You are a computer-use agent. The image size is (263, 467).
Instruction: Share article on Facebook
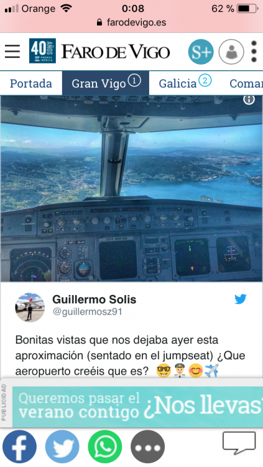click(x=20, y=446)
